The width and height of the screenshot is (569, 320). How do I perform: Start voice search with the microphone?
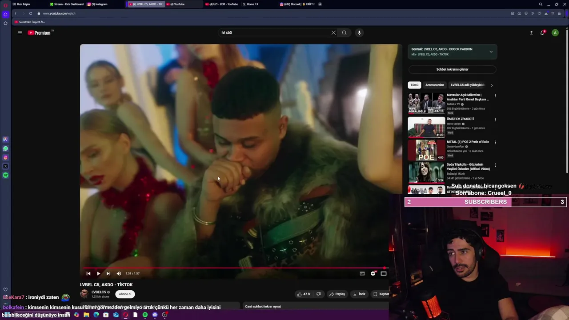click(359, 32)
